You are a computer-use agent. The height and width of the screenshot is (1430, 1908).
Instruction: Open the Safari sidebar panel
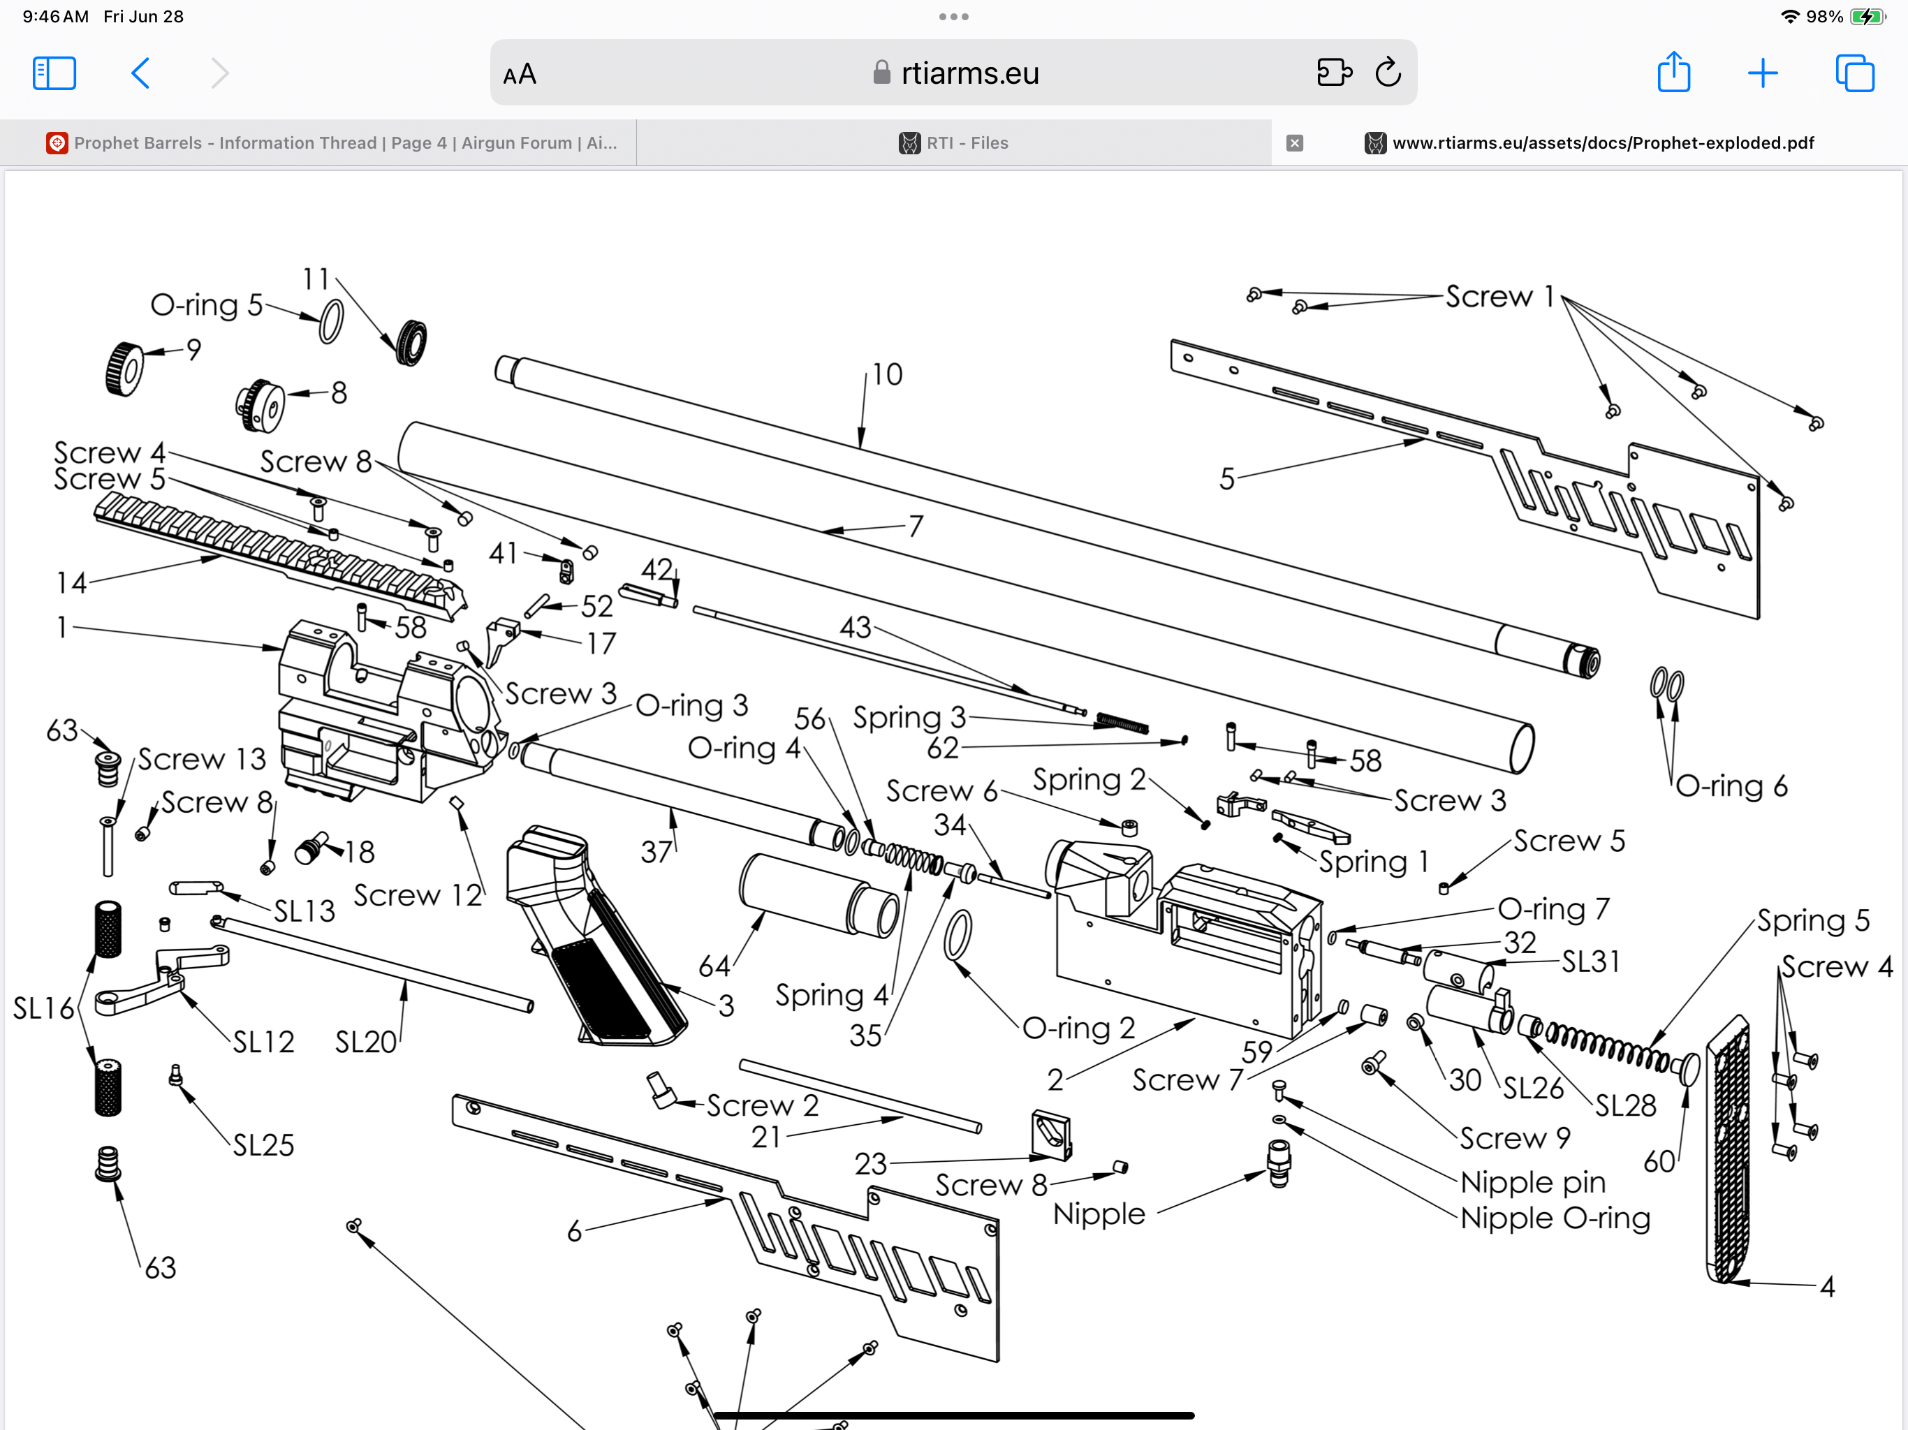tap(54, 73)
